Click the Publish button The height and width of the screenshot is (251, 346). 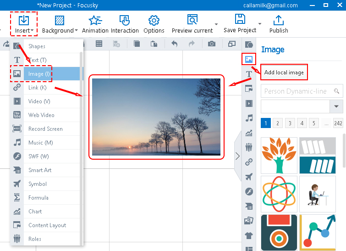pos(279,24)
